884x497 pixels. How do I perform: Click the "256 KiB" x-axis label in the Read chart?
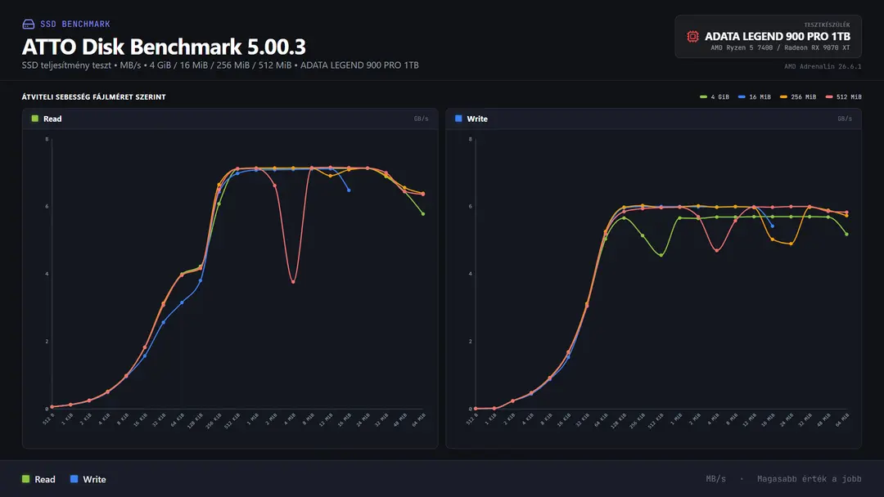click(x=213, y=421)
